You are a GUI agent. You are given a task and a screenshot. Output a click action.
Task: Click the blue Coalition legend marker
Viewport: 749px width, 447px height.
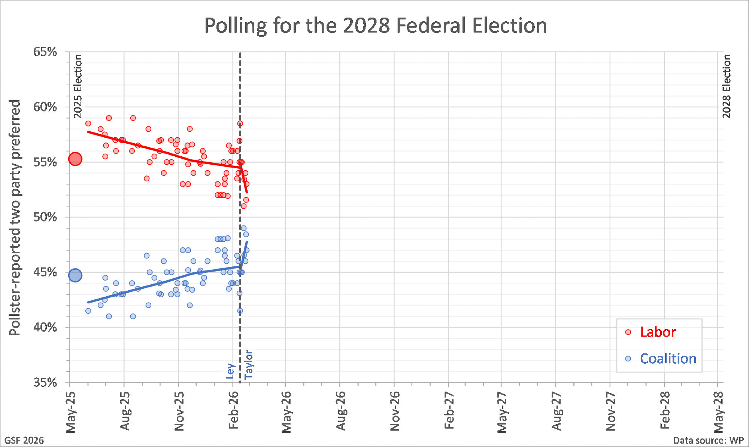[x=628, y=359]
